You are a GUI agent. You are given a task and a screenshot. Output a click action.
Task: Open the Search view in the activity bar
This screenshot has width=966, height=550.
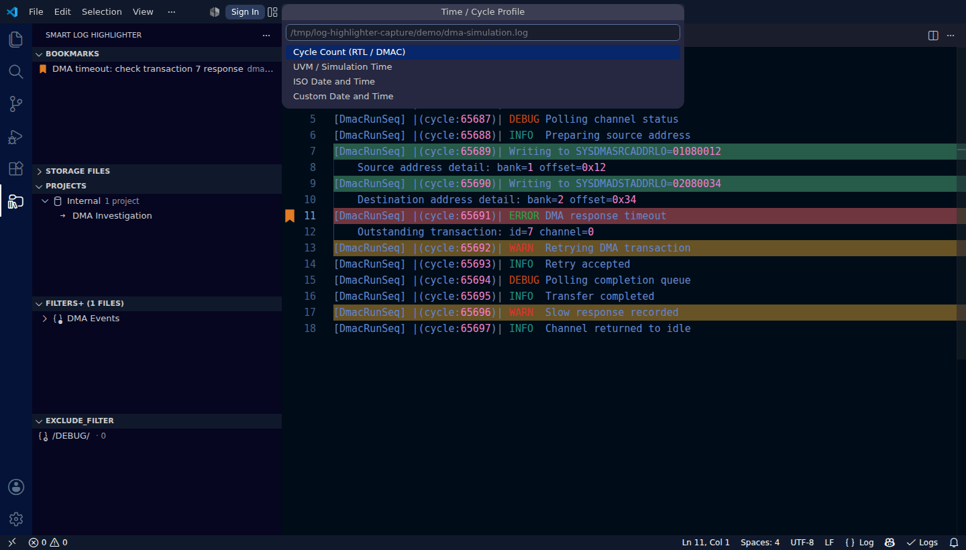tap(16, 72)
